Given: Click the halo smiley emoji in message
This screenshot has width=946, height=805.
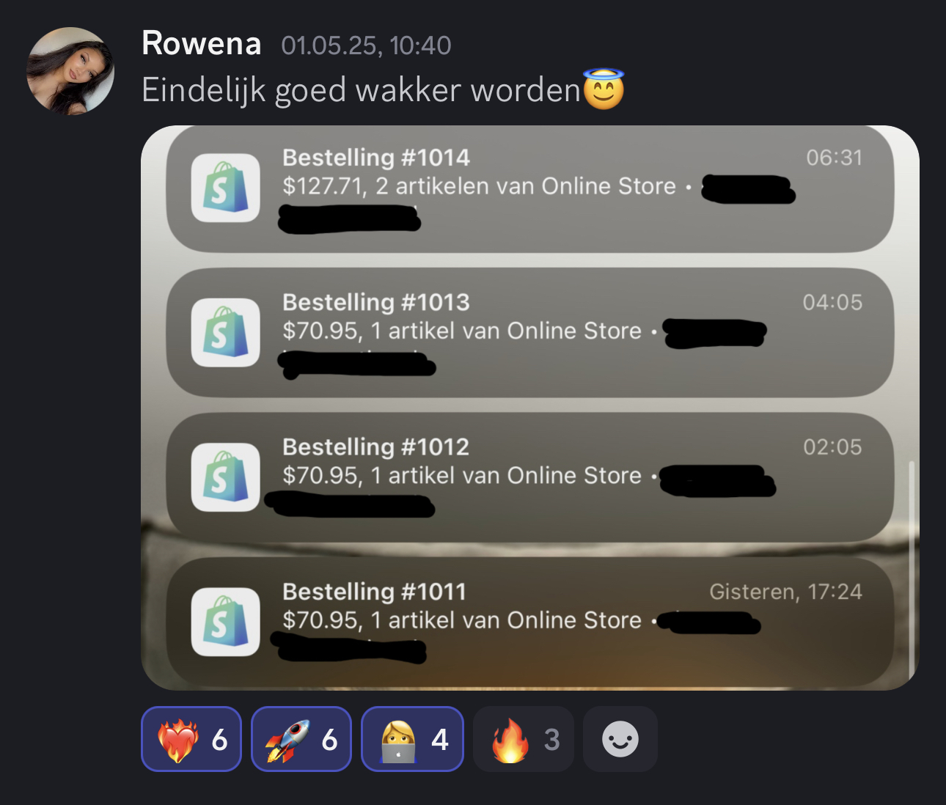Looking at the screenshot, I should [604, 89].
